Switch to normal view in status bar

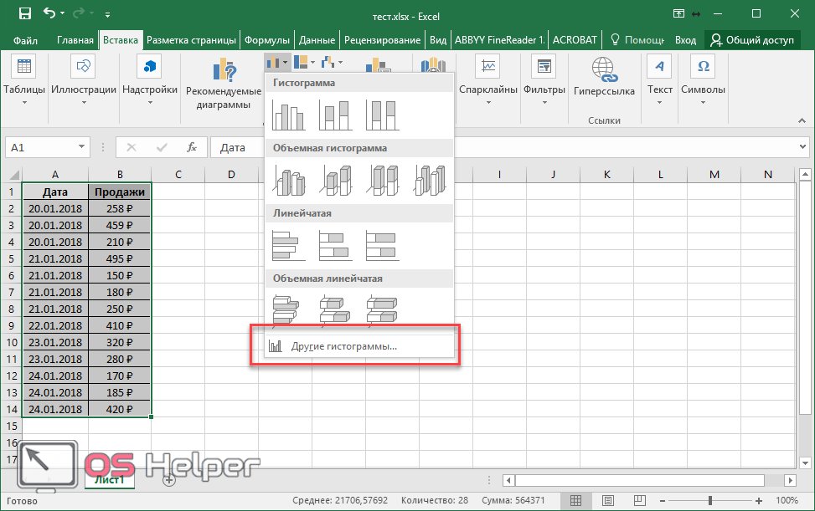tap(576, 500)
